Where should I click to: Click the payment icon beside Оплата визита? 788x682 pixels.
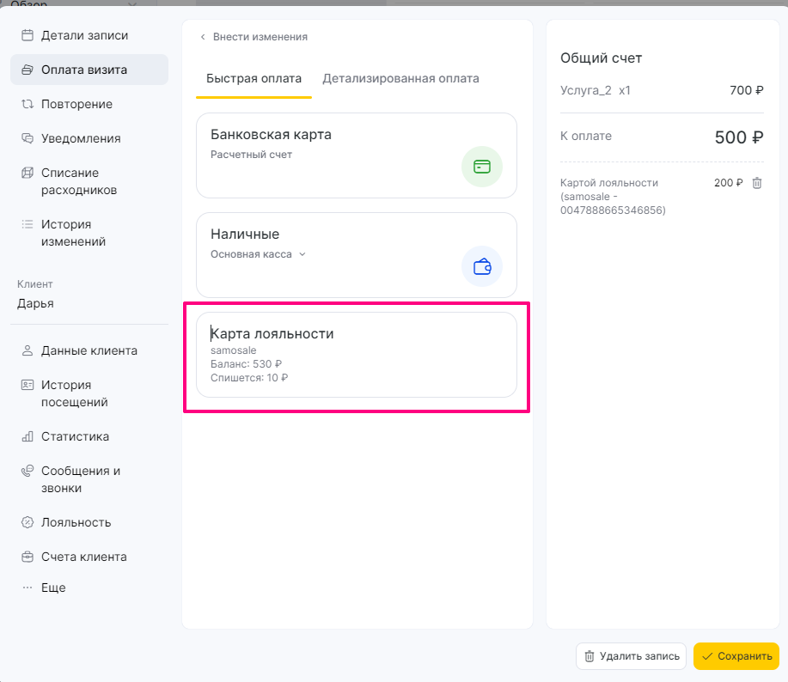tap(27, 70)
